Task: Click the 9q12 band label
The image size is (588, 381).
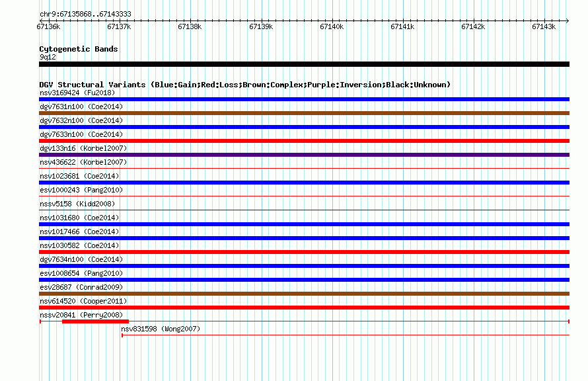Action: click(x=48, y=57)
